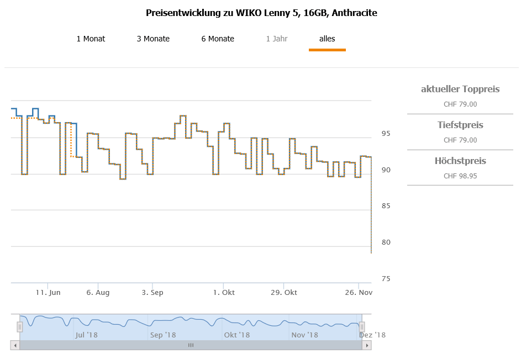Select the alles range tab
521x354 pixels.
point(327,39)
